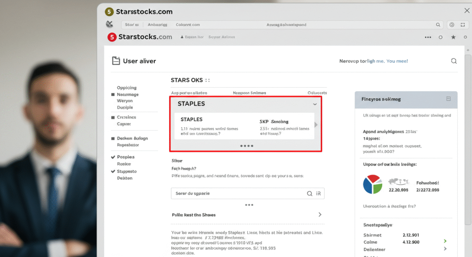The height and width of the screenshot is (257, 472).
Task: Click the Suyper Aalinos link
Action: (x=222, y=37)
